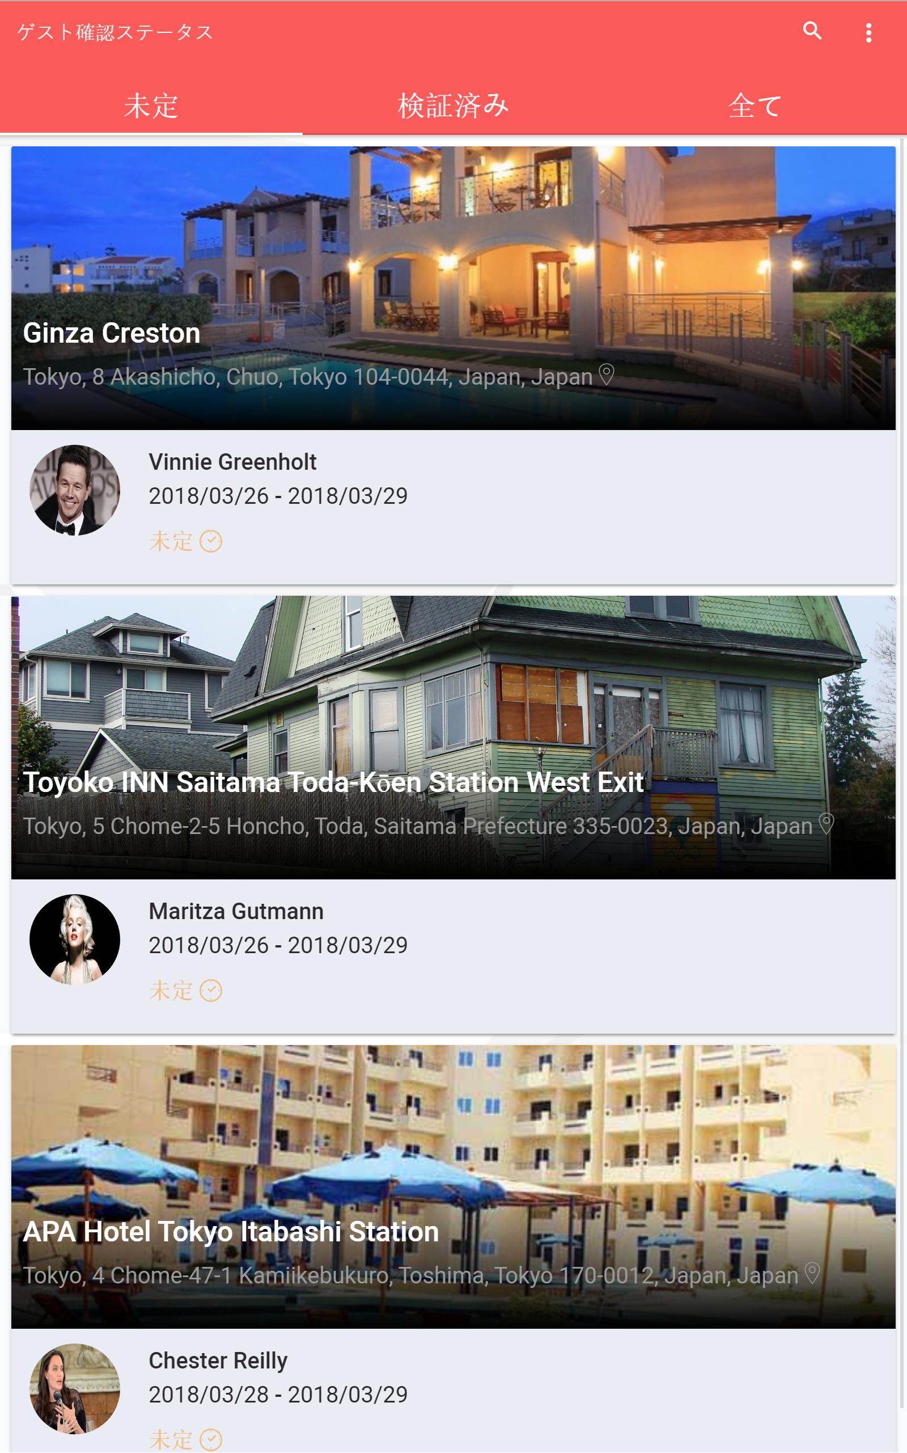Open Vinnie Greenholt's profile photo
The image size is (907, 1453).
pos(75,490)
